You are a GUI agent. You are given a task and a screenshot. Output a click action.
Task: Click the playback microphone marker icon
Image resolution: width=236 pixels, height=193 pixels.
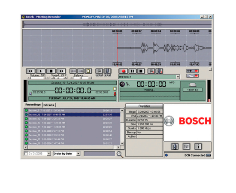click(x=107, y=71)
